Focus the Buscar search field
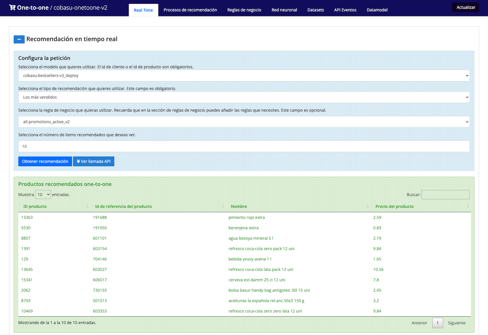The width and height of the screenshot is (488, 335). (445, 195)
